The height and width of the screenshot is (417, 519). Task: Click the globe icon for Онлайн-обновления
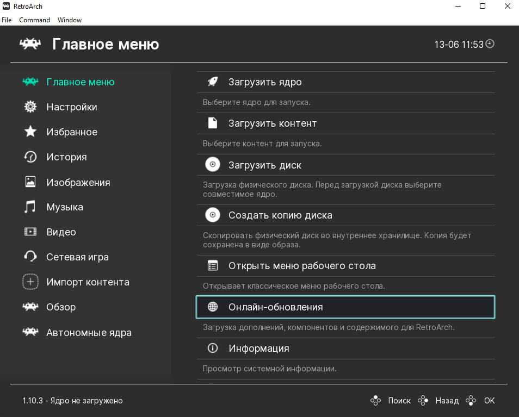(213, 307)
